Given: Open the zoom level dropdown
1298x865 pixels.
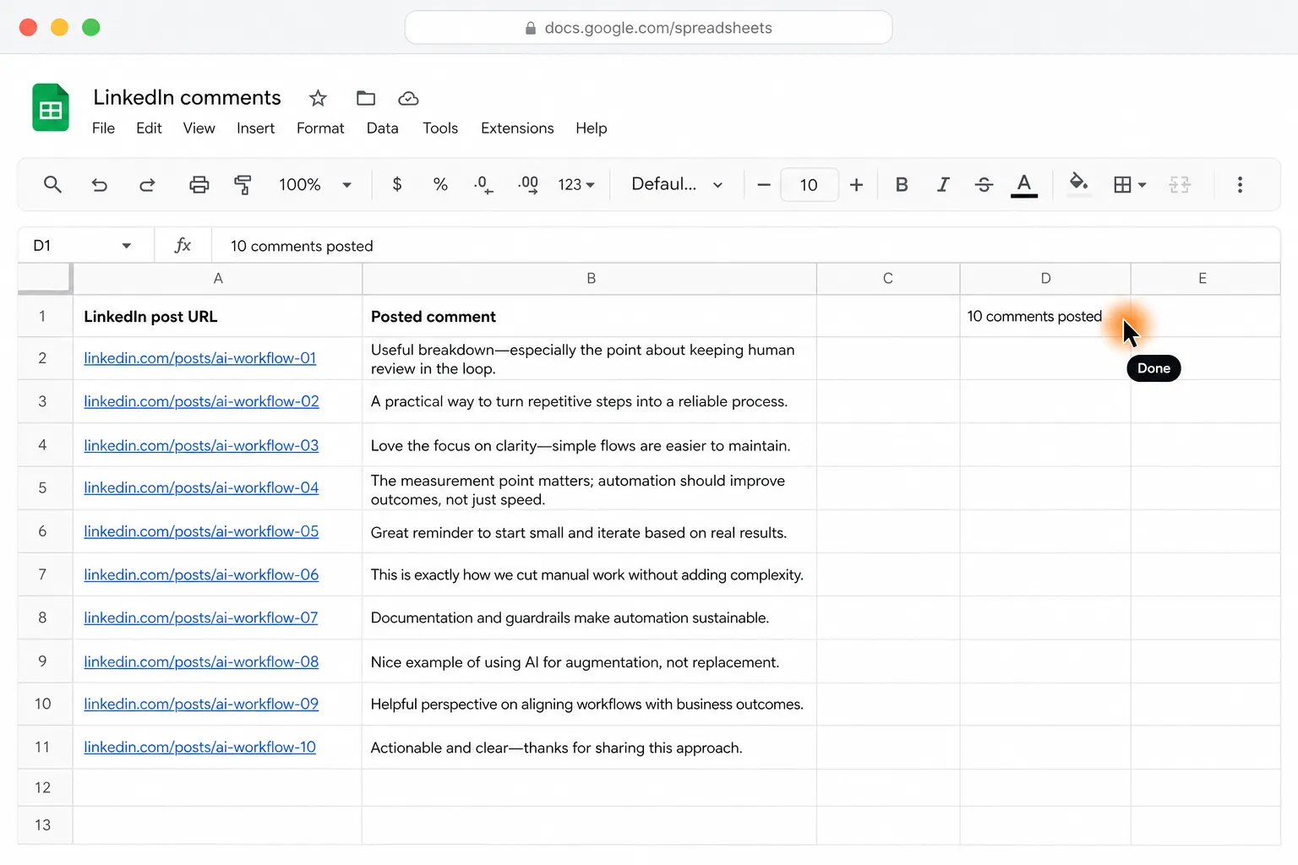Looking at the screenshot, I should point(315,184).
